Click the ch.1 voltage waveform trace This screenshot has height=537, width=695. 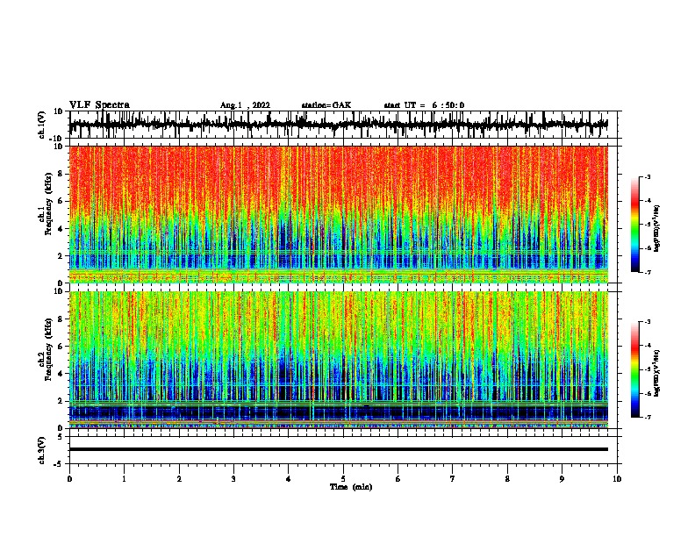pos(338,125)
